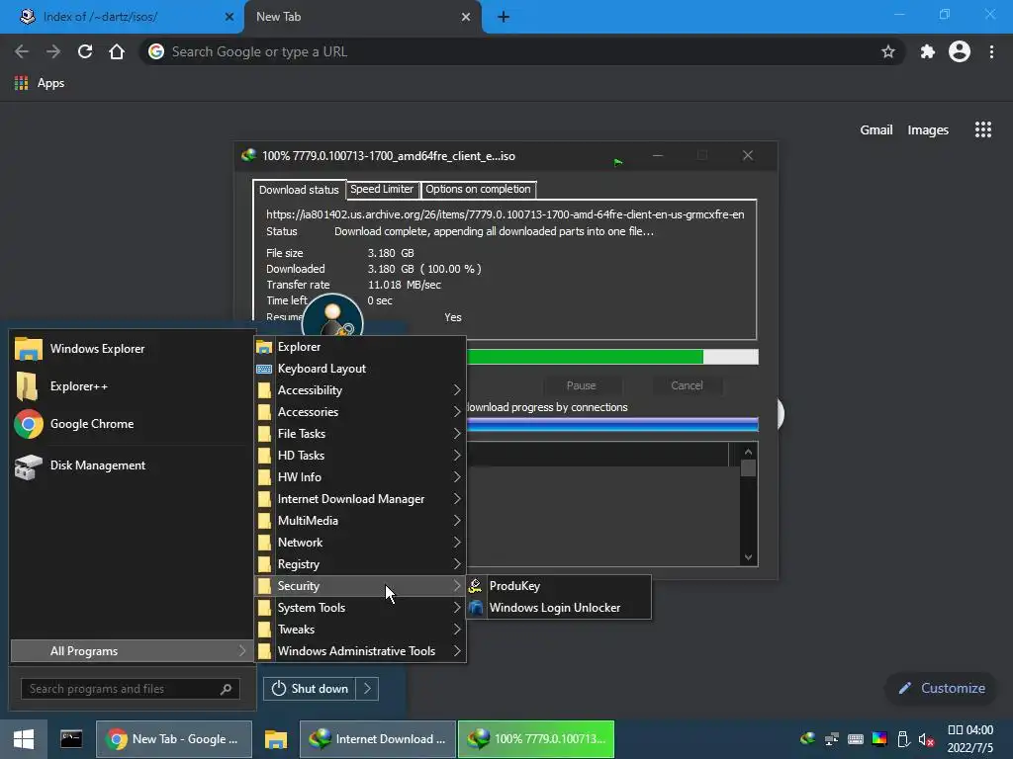The width and height of the screenshot is (1013, 759).
Task: Click the search magnifier icon in start menu
Action: [x=226, y=689]
